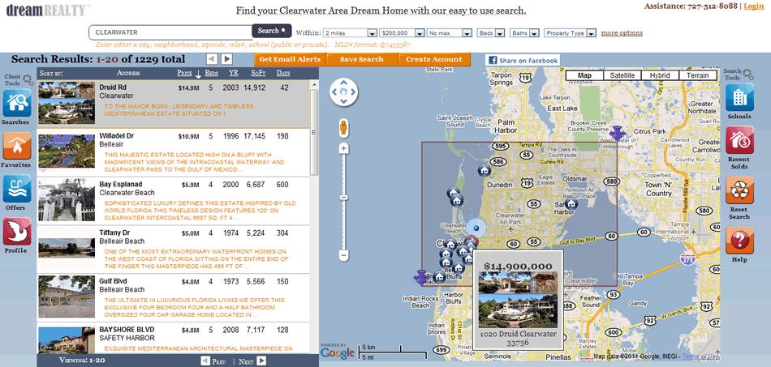Click Next at the list bottom

[x=252, y=361]
